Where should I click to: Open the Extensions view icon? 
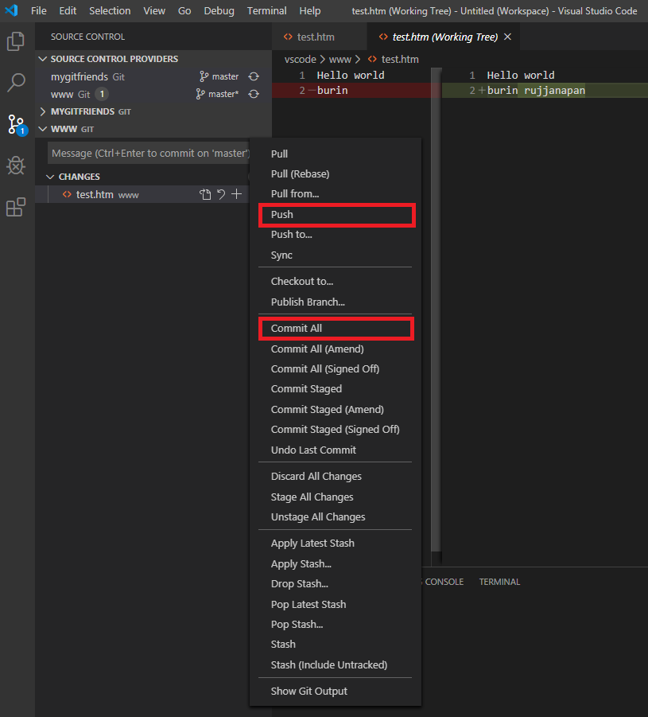click(16, 208)
